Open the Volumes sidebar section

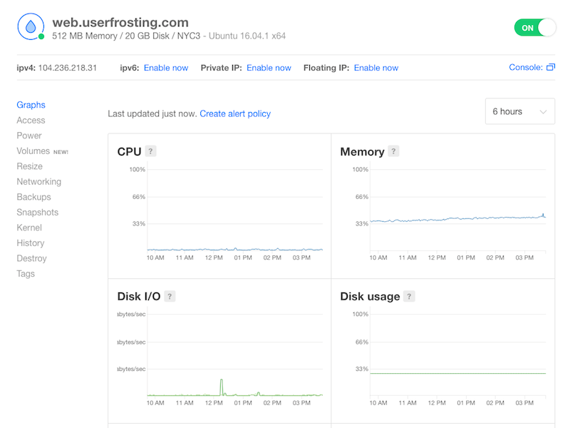(33, 151)
